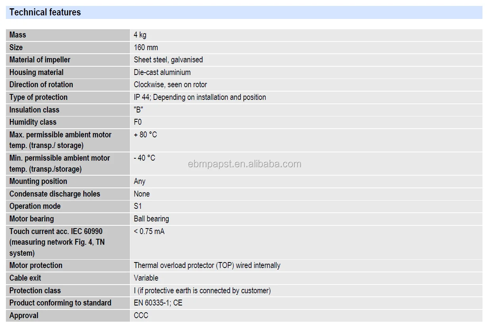The width and height of the screenshot is (488, 328).
Task: Select the Material of impeller label
Action: coord(40,60)
